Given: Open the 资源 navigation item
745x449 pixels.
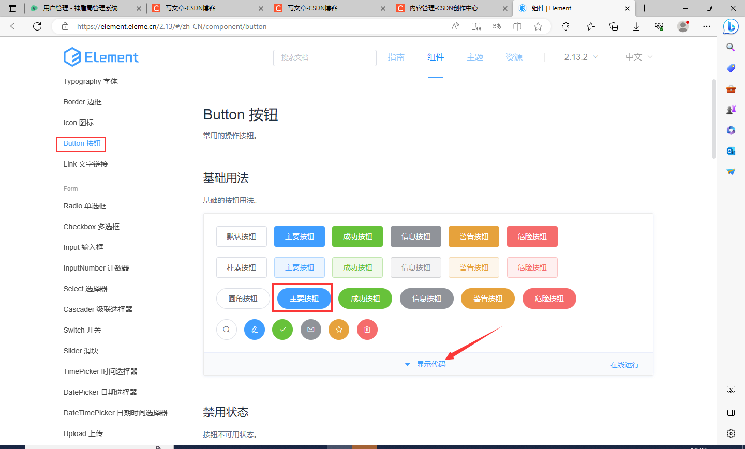Looking at the screenshot, I should pos(514,57).
